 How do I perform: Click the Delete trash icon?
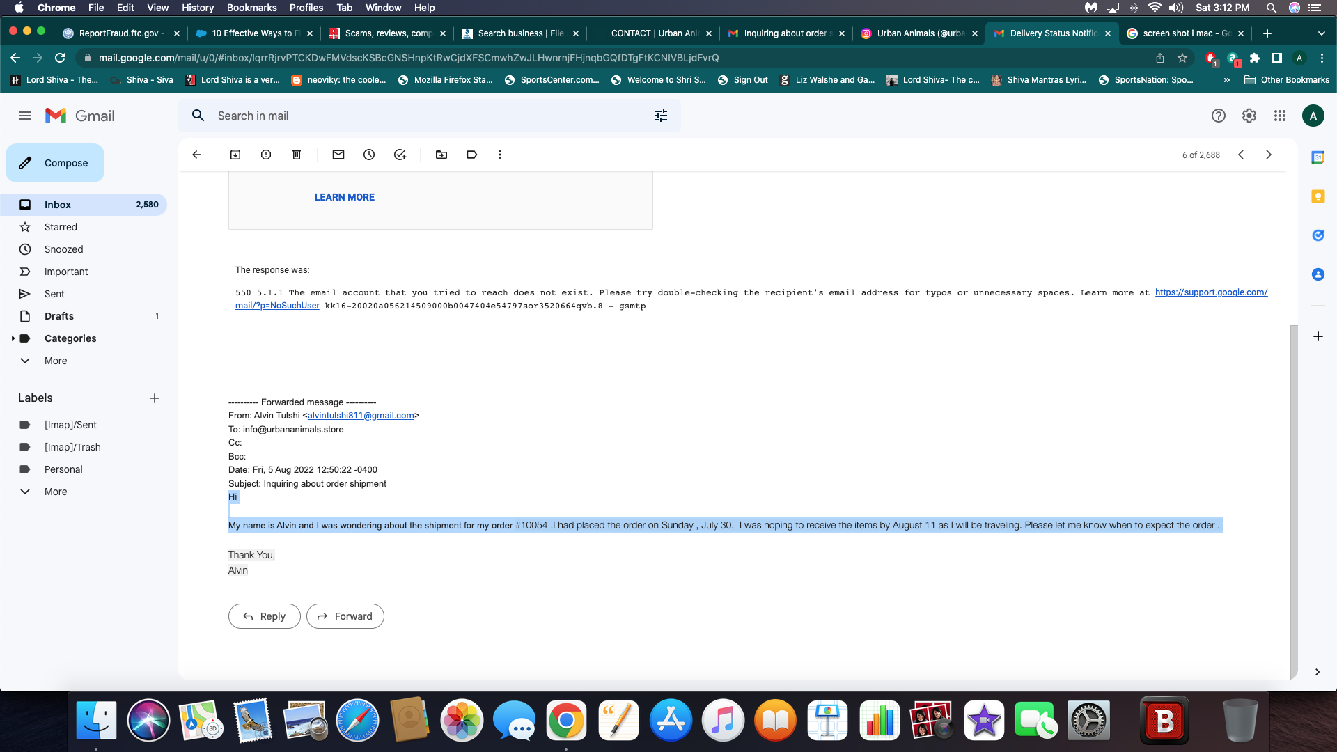tap(296, 155)
